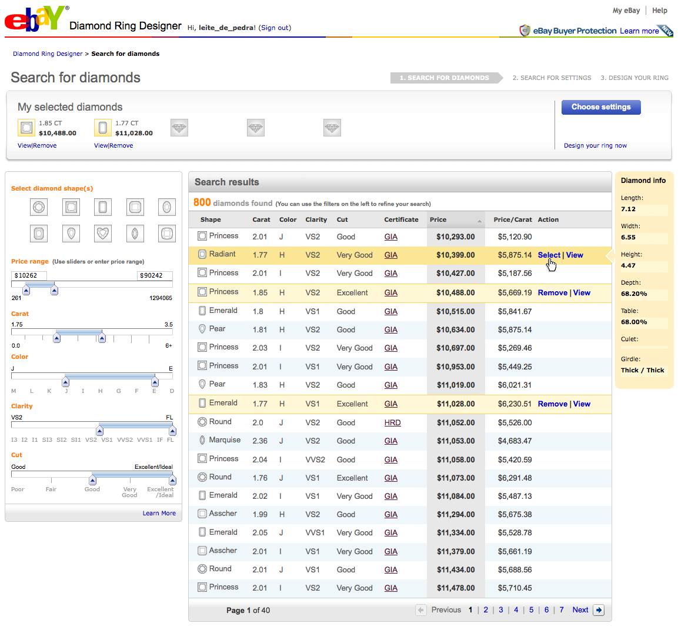Screen dimensions: 678x633
Task: Go to results page 2
Action: (x=486, y=610)
